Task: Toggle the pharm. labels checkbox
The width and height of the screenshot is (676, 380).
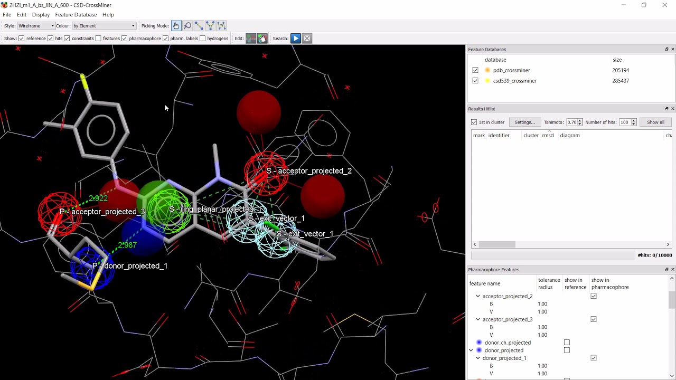Action: point(165,39)
